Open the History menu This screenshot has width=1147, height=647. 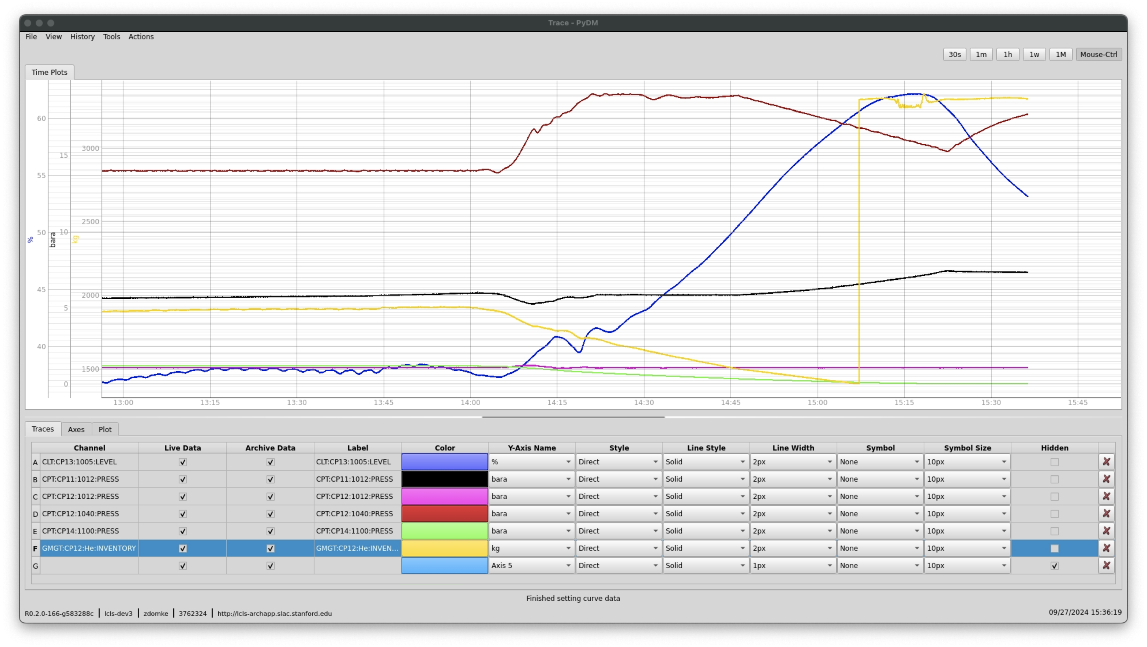point(83,37)
